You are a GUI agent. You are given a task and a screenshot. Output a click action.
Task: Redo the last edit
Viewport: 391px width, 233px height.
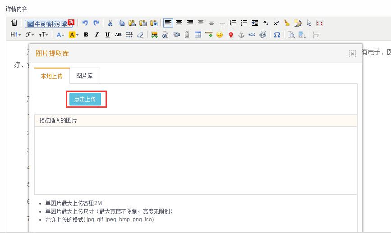[x=96, y=23]
